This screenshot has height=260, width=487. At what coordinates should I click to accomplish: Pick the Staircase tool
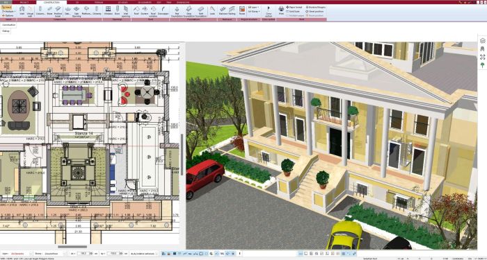click(223, 10)
